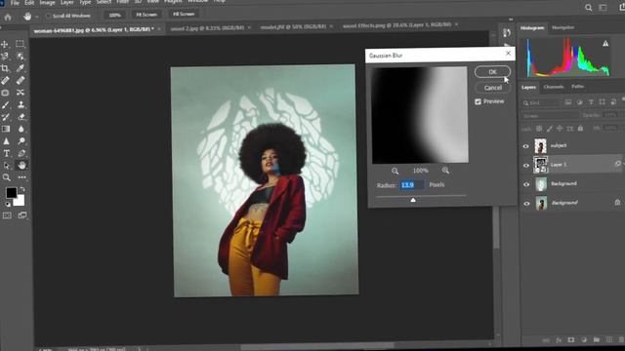This screenshot has width=625, height=351.
Task: Click the Home icon in options bar
Action: click(8, 17)
